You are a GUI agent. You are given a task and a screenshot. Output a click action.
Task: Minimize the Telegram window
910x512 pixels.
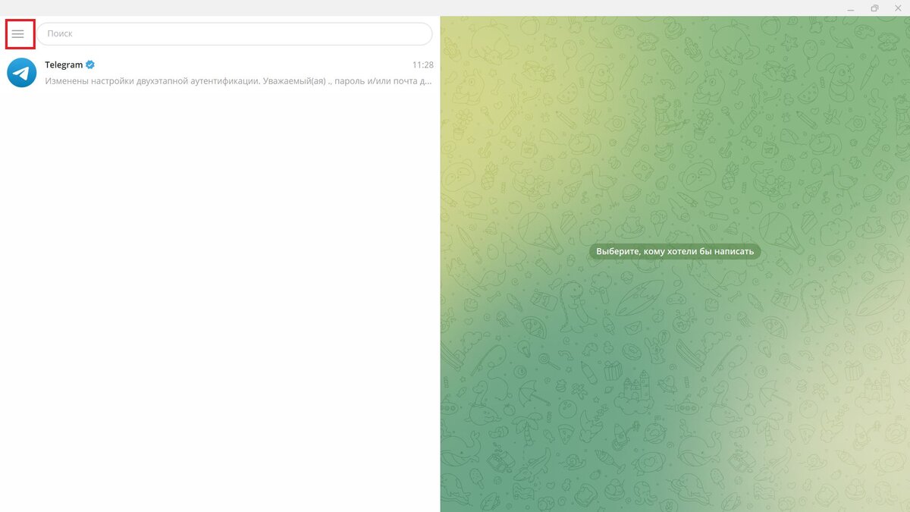click(852, 8)
